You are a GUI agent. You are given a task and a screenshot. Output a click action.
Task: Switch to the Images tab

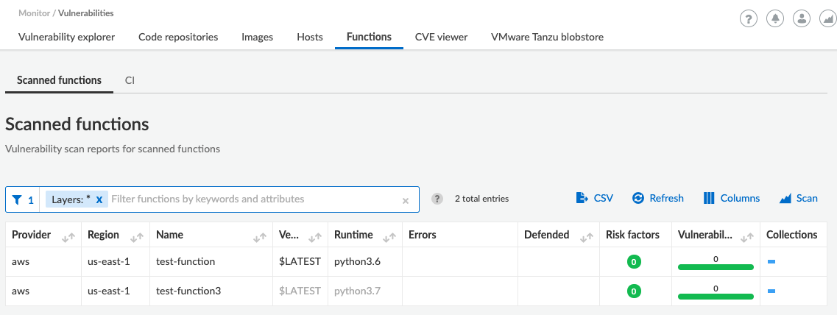[x=258, y=37]
